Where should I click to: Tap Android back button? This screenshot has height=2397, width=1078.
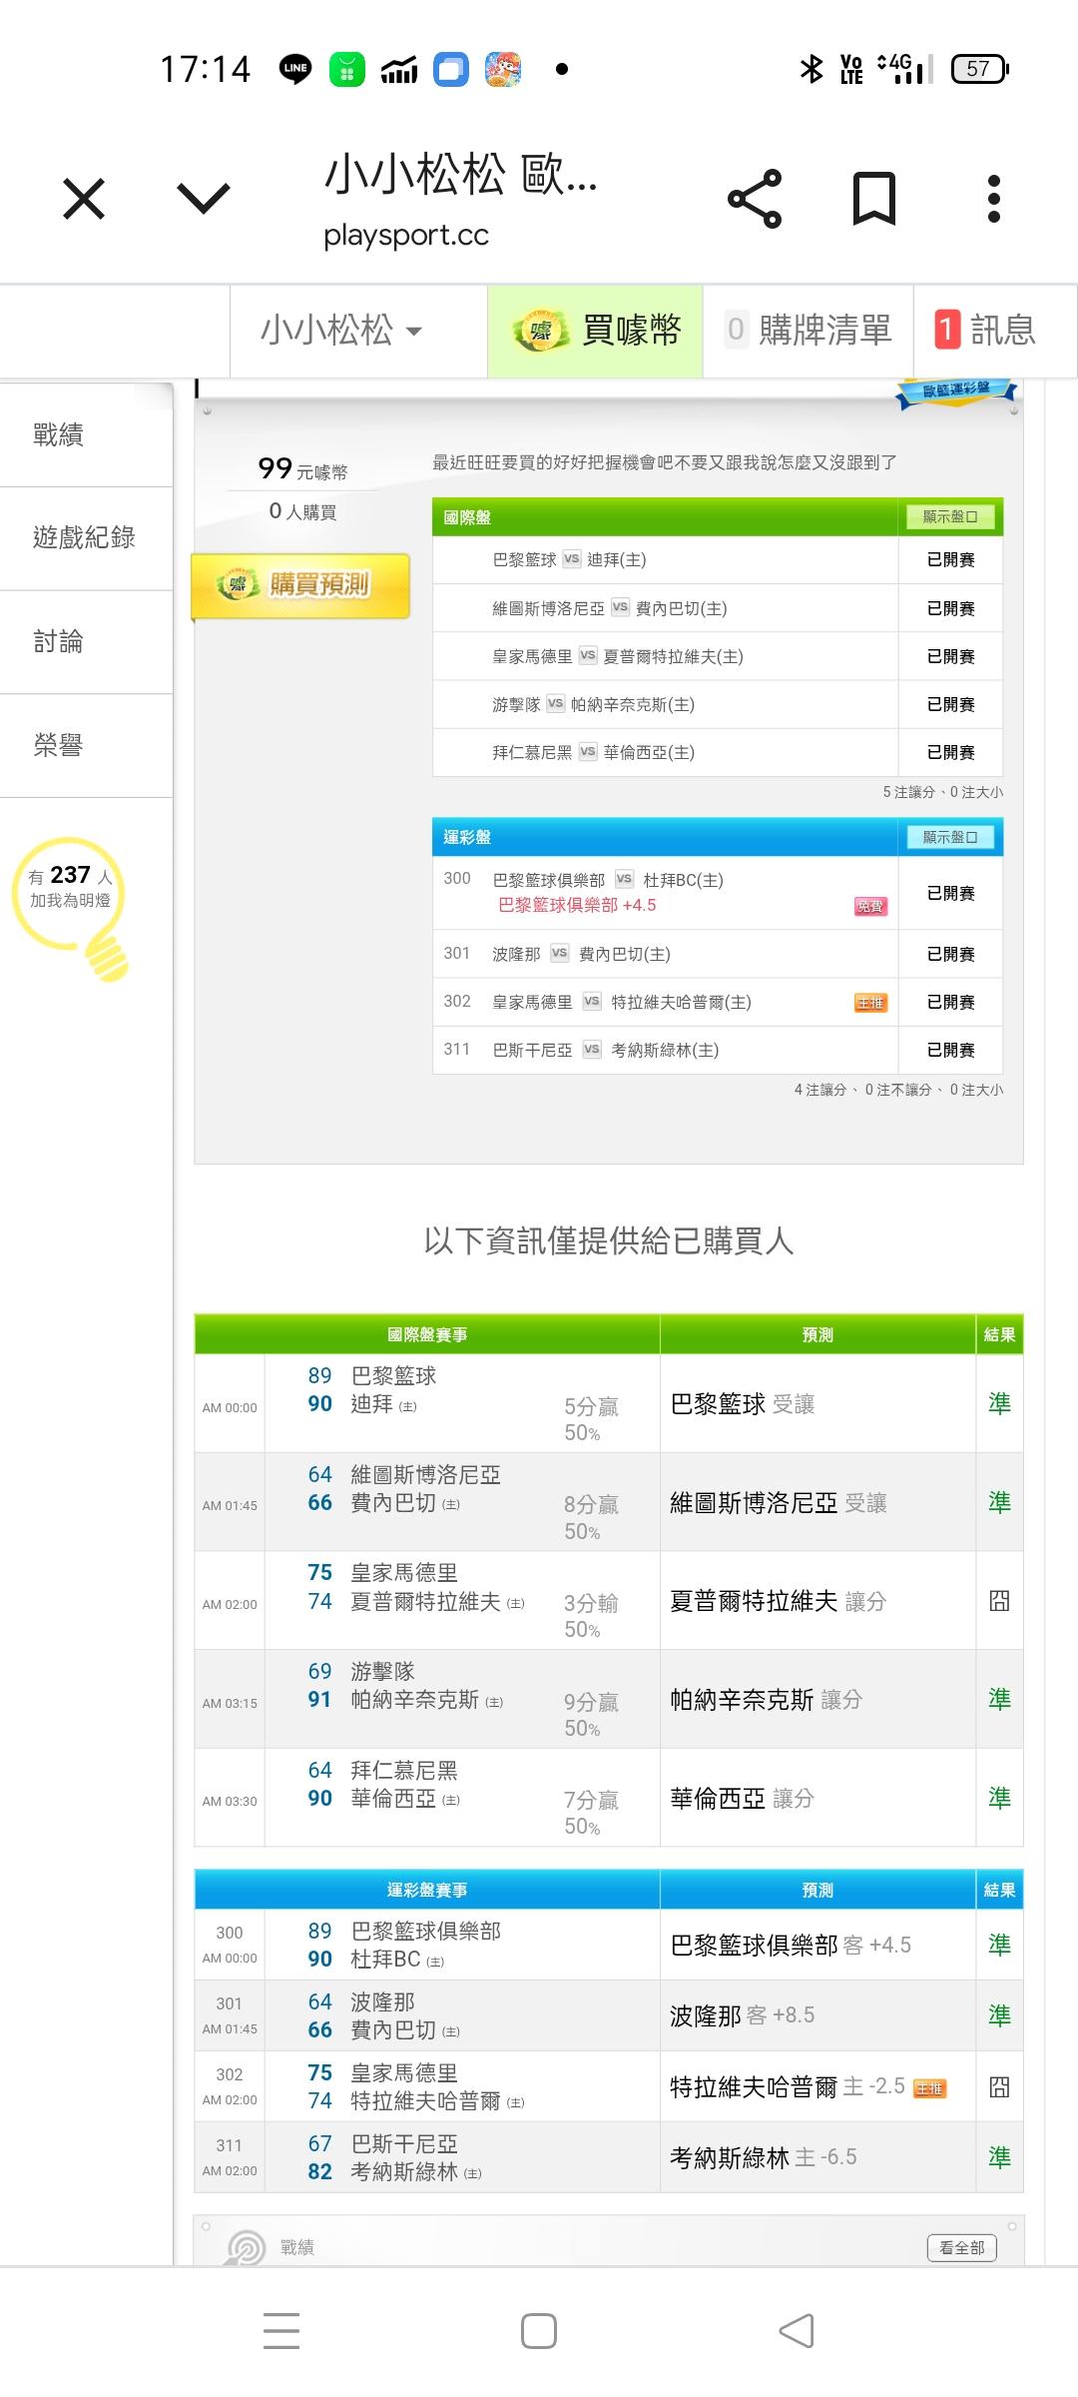point(797,2331)
